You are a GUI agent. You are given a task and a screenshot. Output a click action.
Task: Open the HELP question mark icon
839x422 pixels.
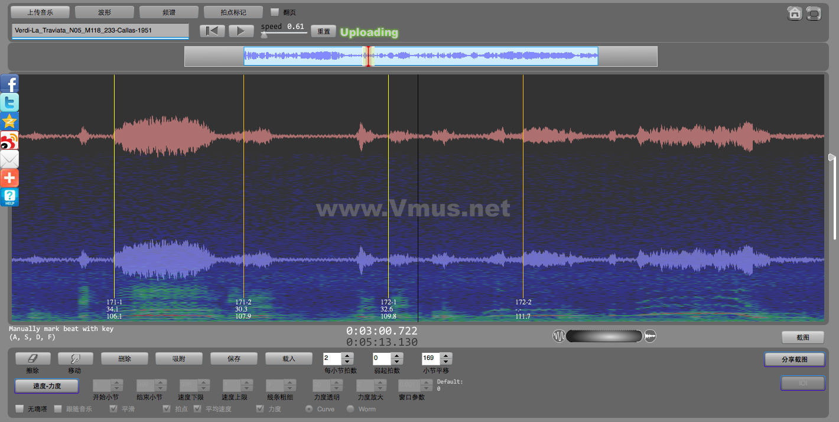[x=9, y=197]
